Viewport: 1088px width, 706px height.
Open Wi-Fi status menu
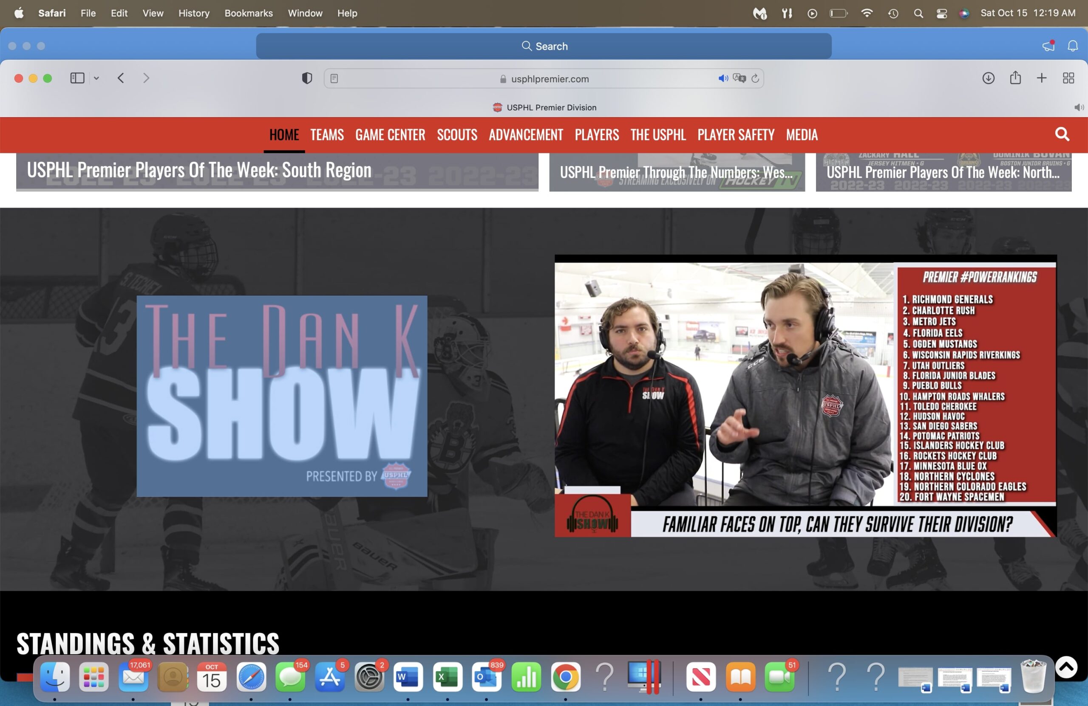866,13
